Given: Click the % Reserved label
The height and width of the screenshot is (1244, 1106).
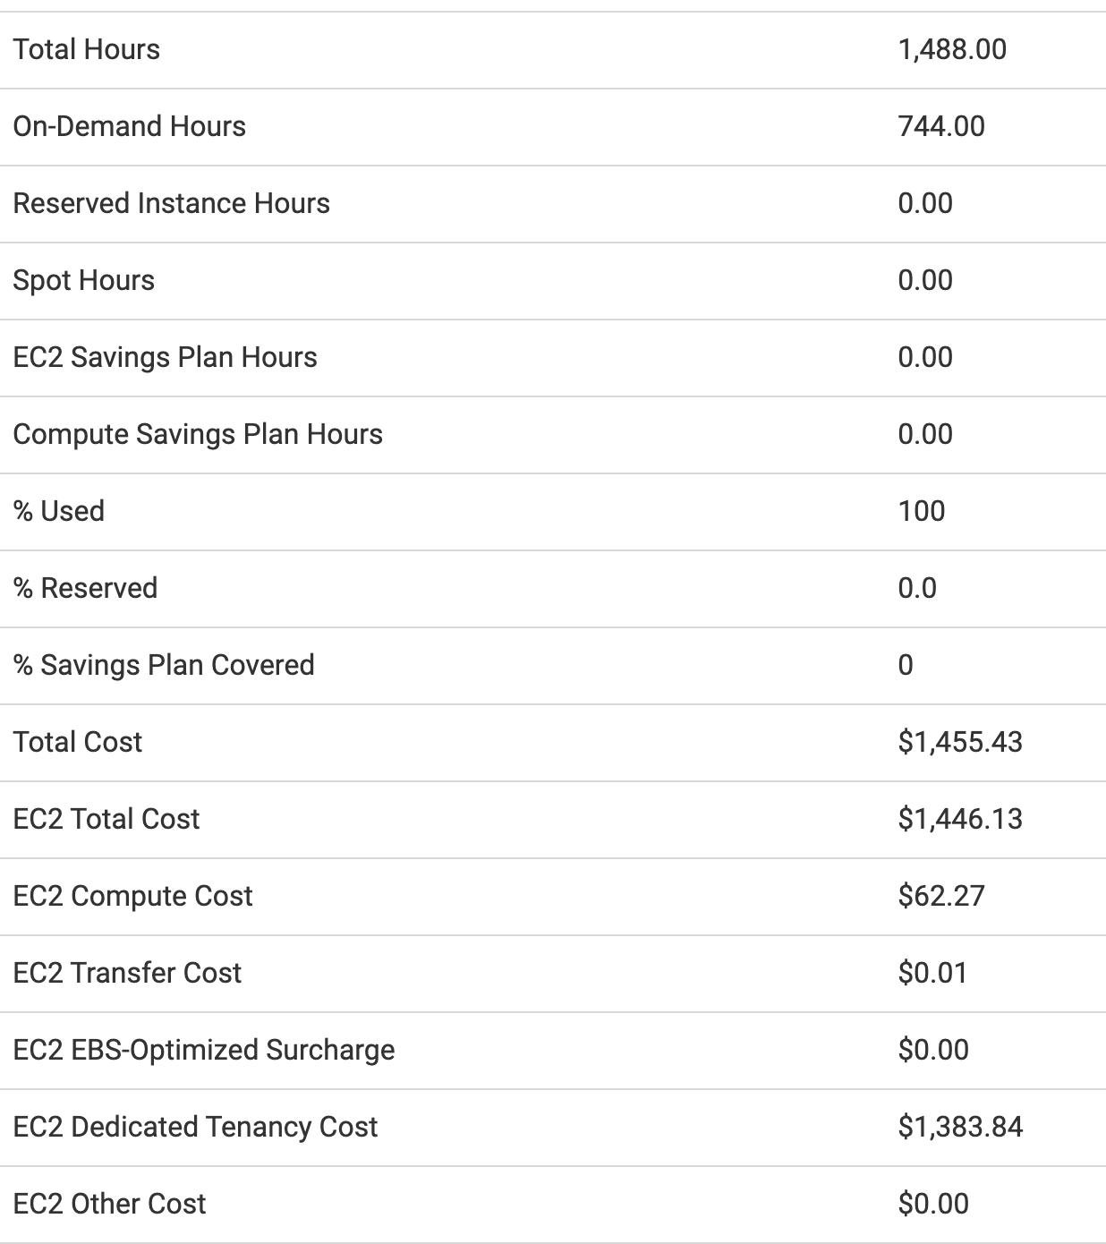Looking at the screenshot, I should [85, 588].
